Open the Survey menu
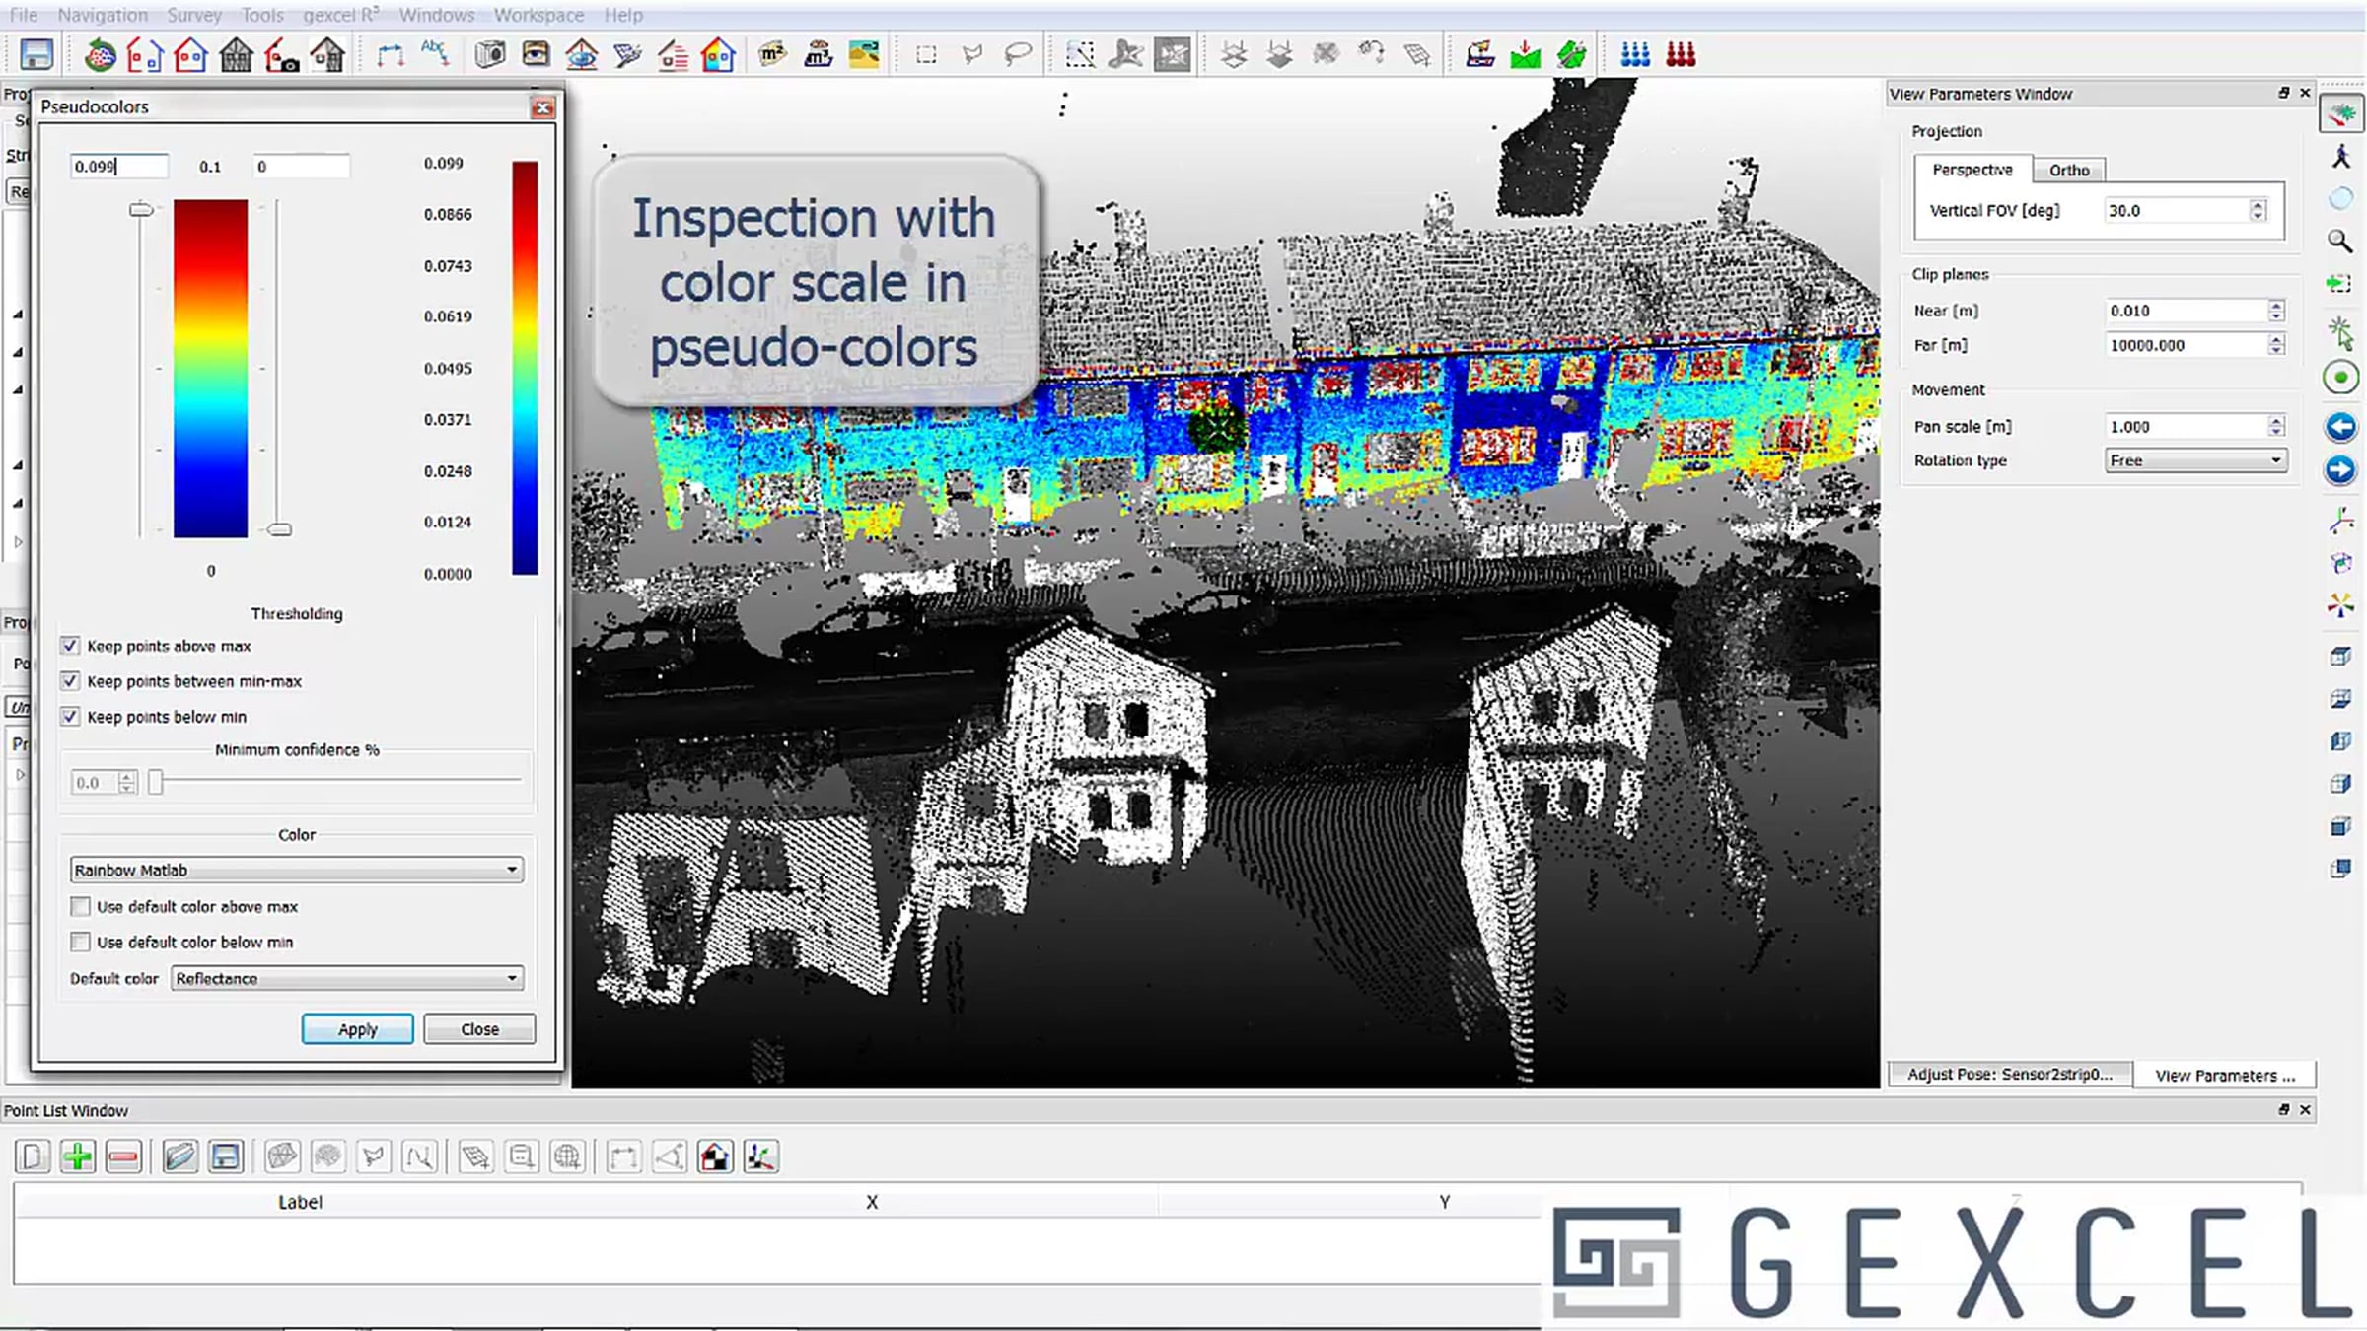The width and height of the screenshot is (2367, 1331). [193, 15]
